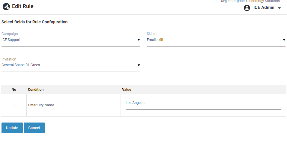Expand the Invitation dropdown with General Shape-01 Green
Screen dimensions: 287x142
pos(69,65)
